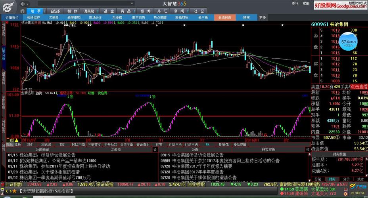
Task: Open the 外汇 tab
Action: click(x=162, y=11)
